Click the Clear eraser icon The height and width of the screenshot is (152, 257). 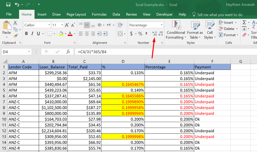point(244,35)
